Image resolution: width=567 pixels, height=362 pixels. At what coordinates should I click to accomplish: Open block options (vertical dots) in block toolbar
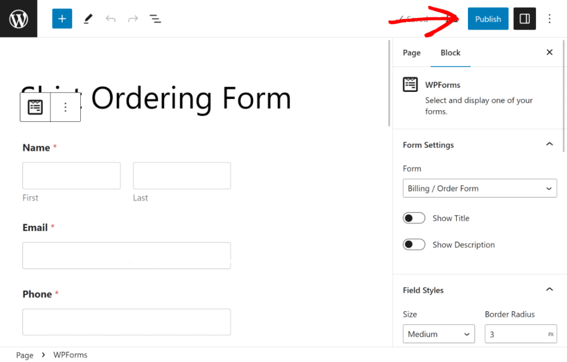coord(65,107)
